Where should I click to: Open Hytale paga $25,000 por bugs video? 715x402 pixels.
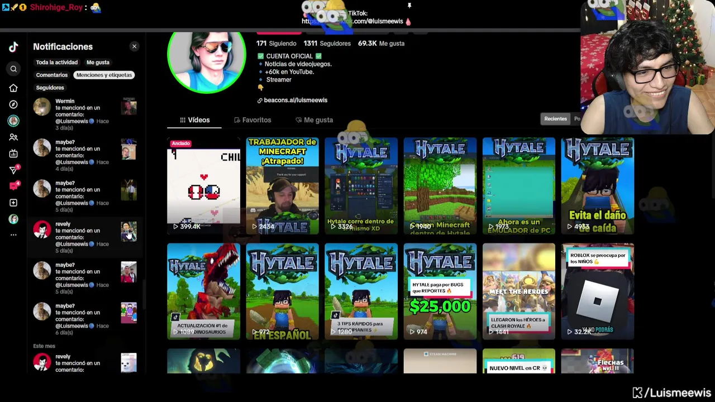(440, 291)
